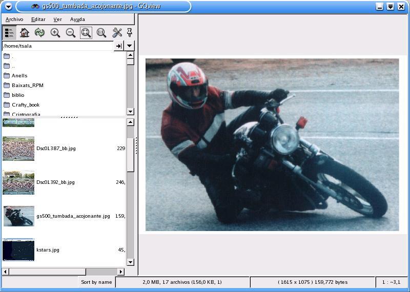Click the 1 : ~3,1 zoom status
The width and height of the screenshot is (410, 292).
coord(391,282)
